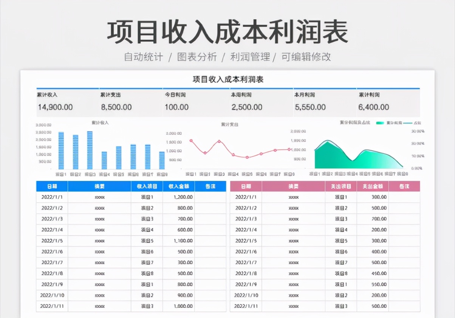The image size is (455, 318).
Task: Expand the 收入项目 column filter
Action: 147,186
